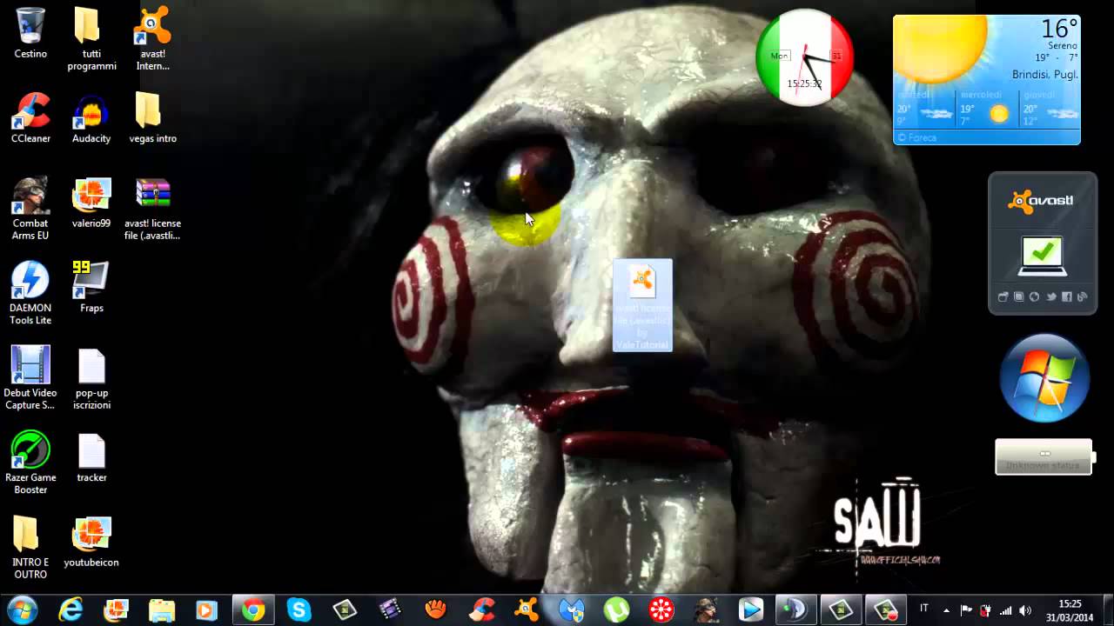Launch the avast! Internet Security desktop shortcut
Viewport: 1114px width, 626px height.
pos(152,38)
